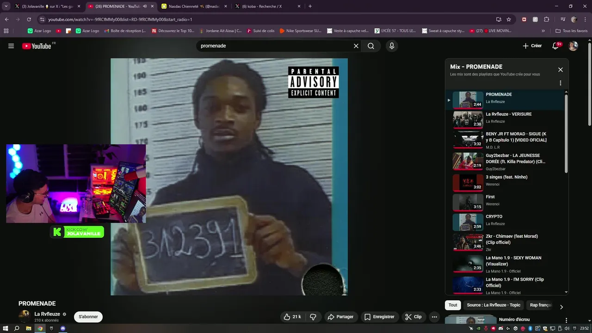Share the video via Partager

click(x=340, y=317)
